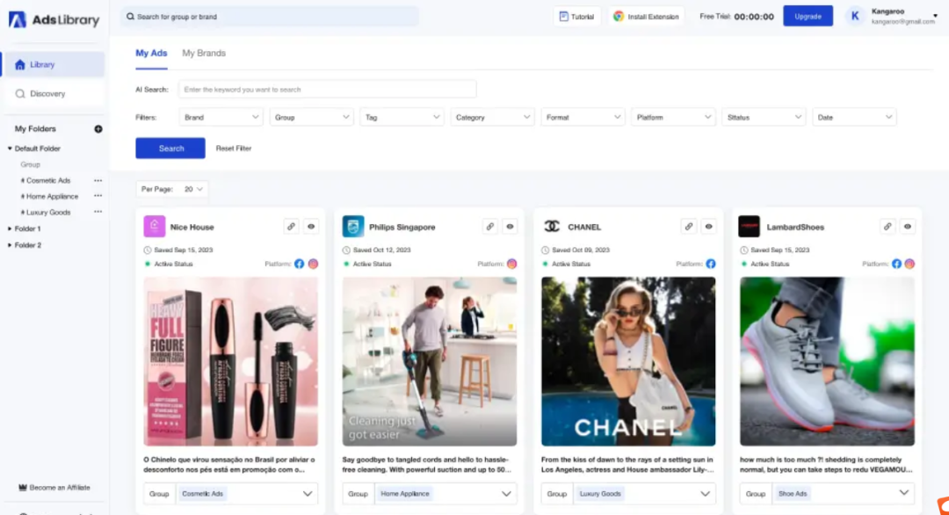949x515 pixels.
Task: Focus the AI Search keyword field
Action: [328, 90]
